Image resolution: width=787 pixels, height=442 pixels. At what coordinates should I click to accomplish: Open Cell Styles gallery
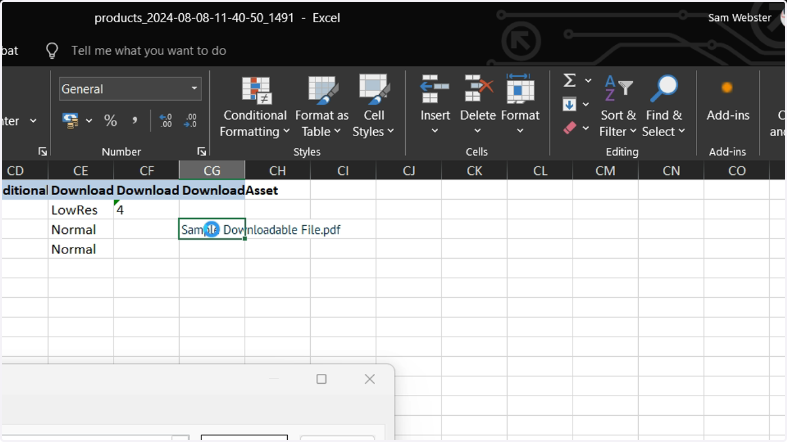click(373, 107)
